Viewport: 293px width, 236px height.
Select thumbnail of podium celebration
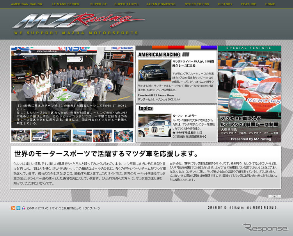(x=103, y=136)
